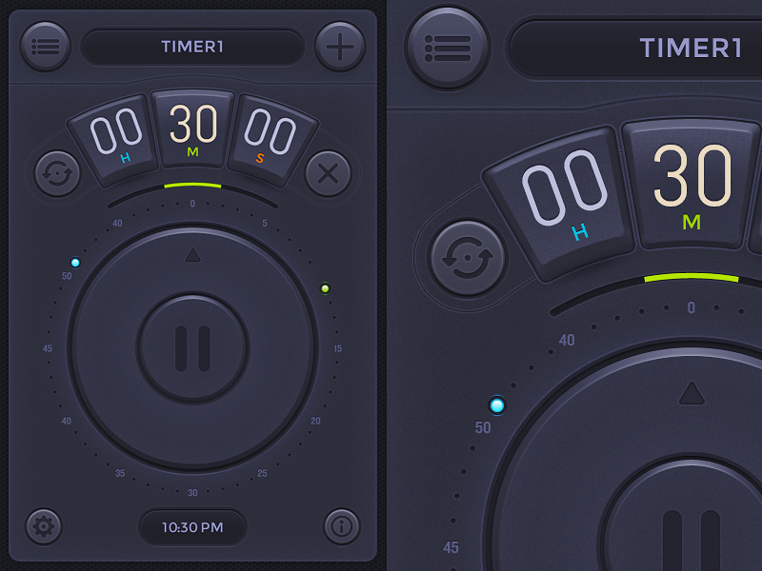Screen dimensions: 762x571
Task: Click the 5 mark on the left dial
Action: (x=265, y=223)
